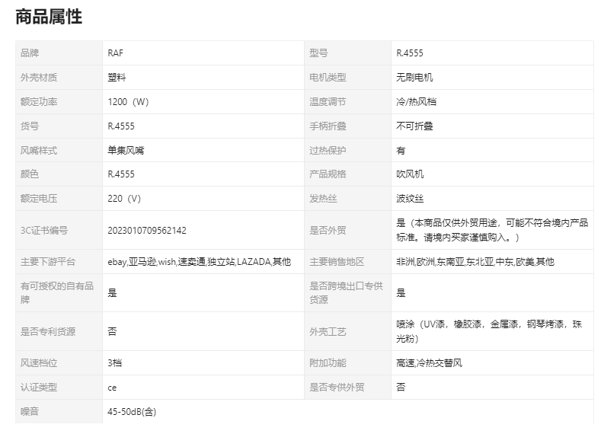Viewport: 601px width, 434px height.
Task: Select the 冷/热风档 temperature value
Action: click(x=416, y=102)
